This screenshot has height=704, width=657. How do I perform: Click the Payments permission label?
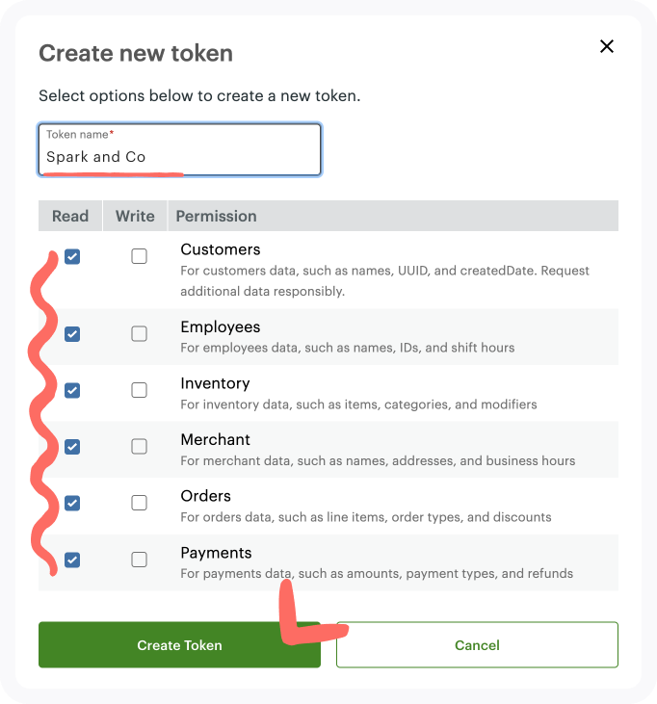point(216,553)
